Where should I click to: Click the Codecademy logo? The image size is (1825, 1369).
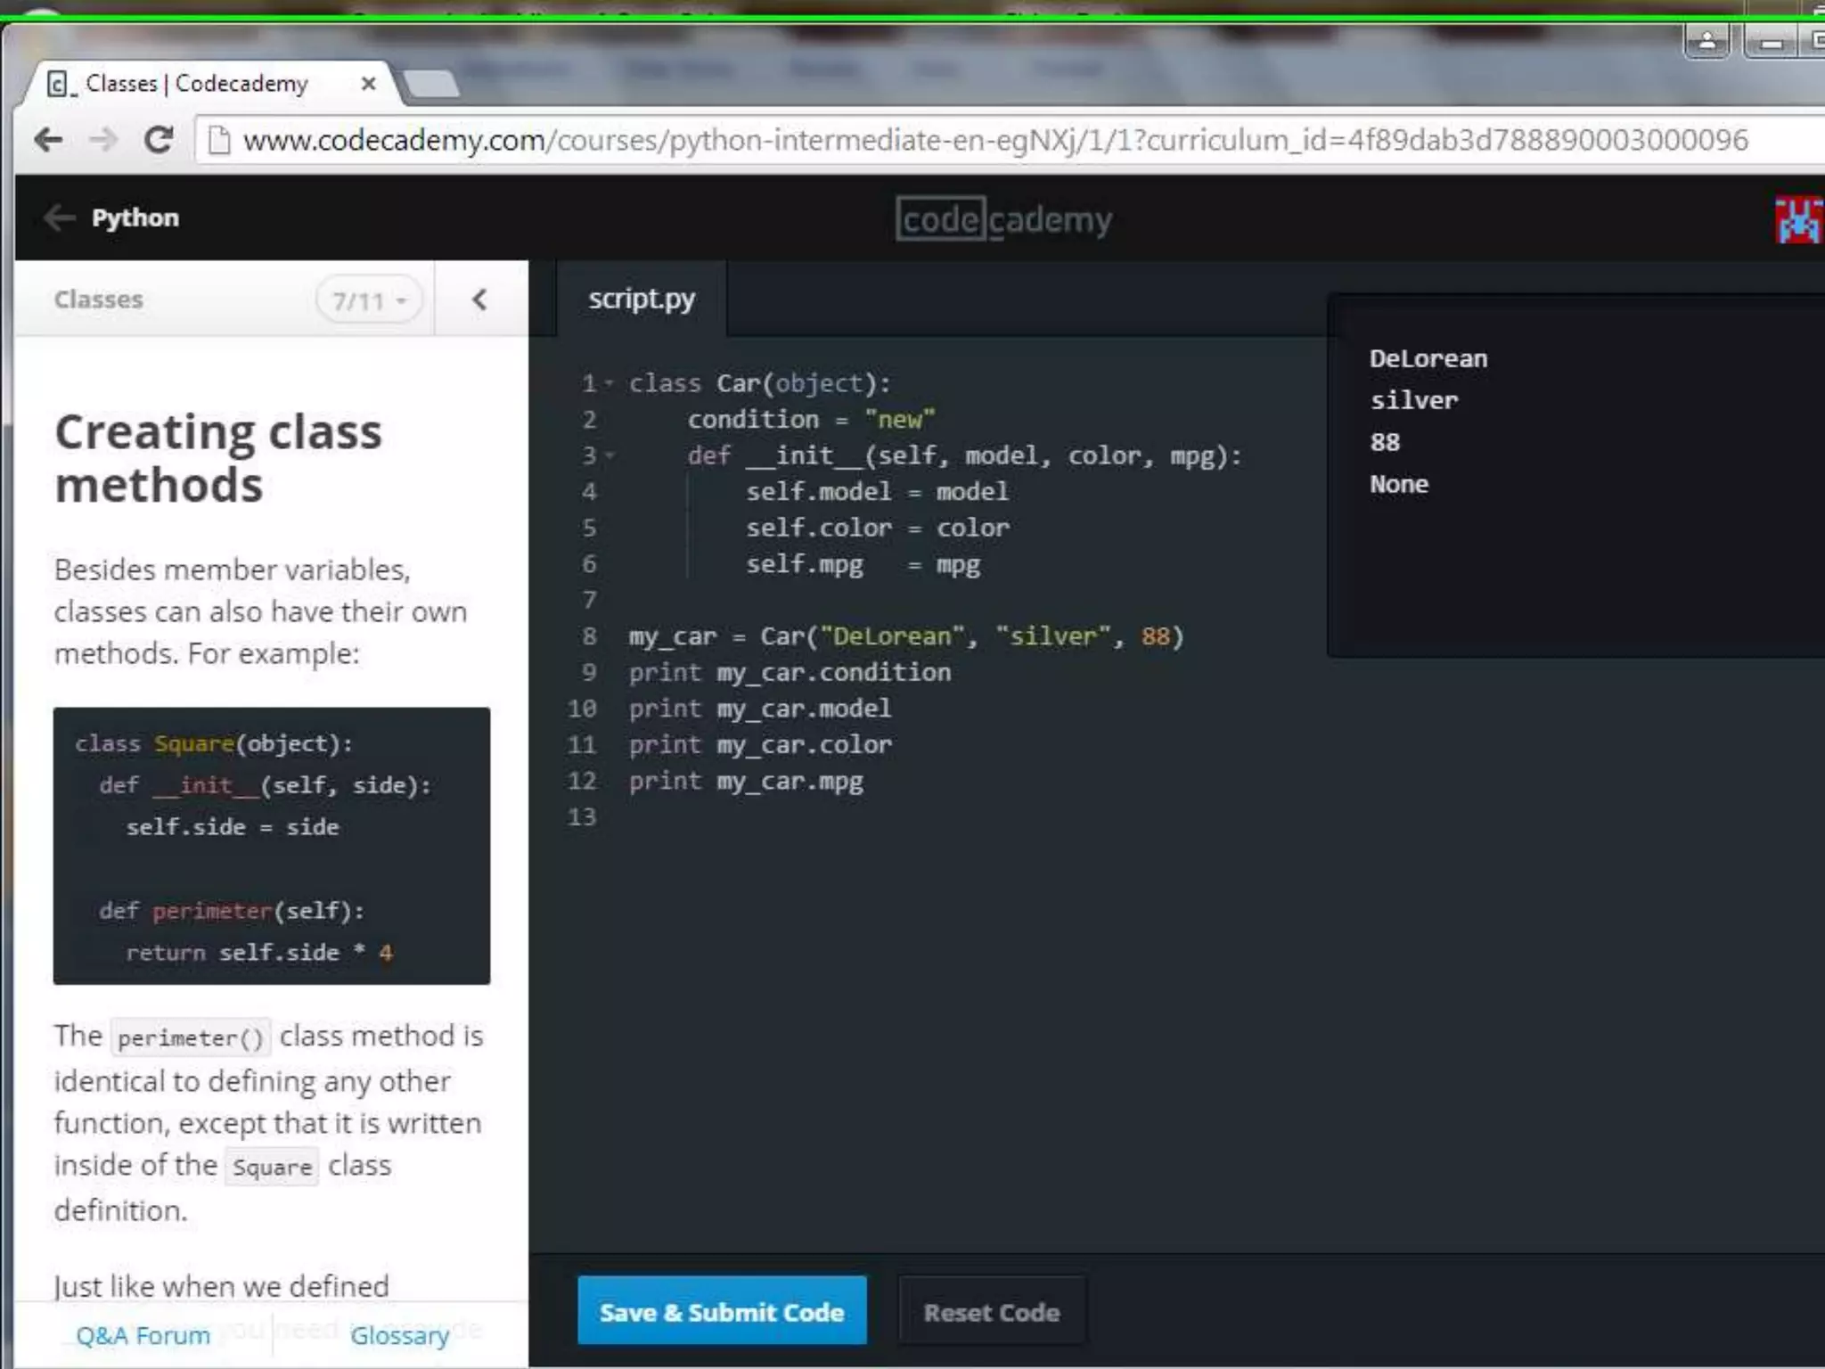[x=1003, y=219]
